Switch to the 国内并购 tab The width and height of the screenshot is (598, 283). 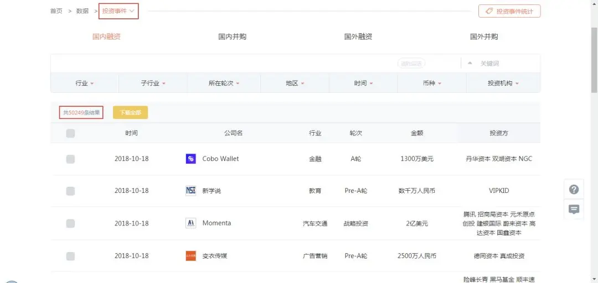[232, 37]
